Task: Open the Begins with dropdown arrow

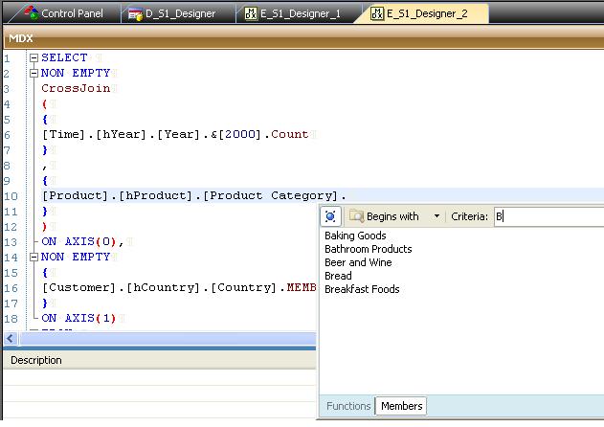Action: point(436,216)
